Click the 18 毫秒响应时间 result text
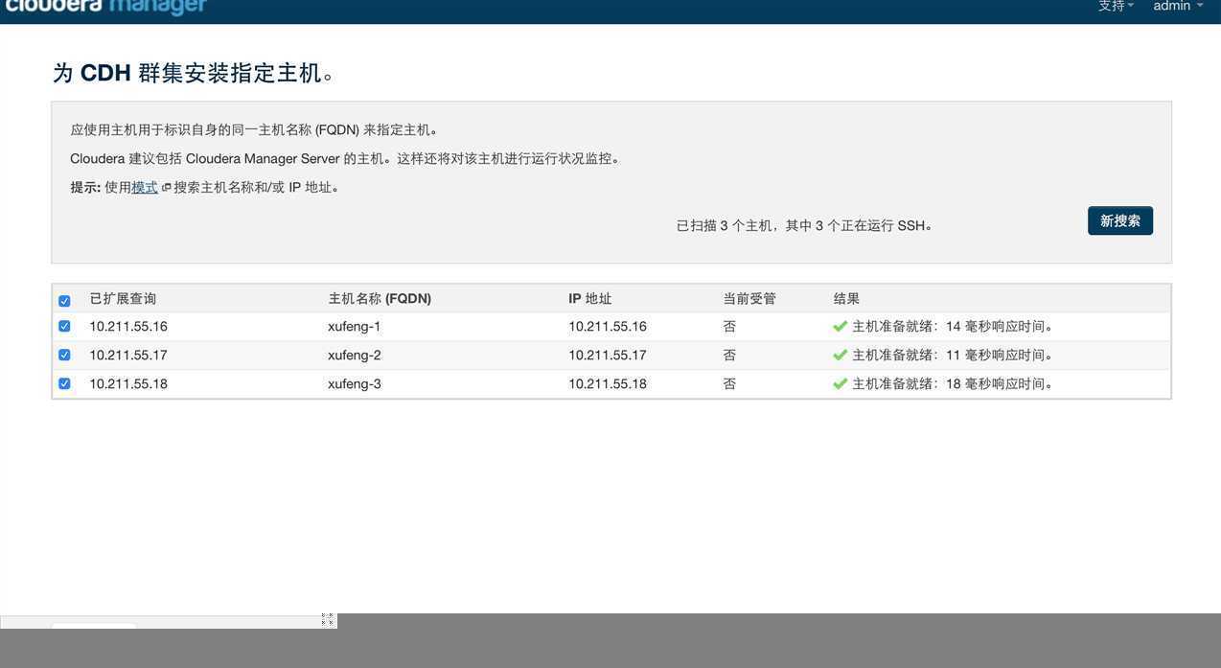This screenshot has width=1221, height=668. coord(1000,384)
